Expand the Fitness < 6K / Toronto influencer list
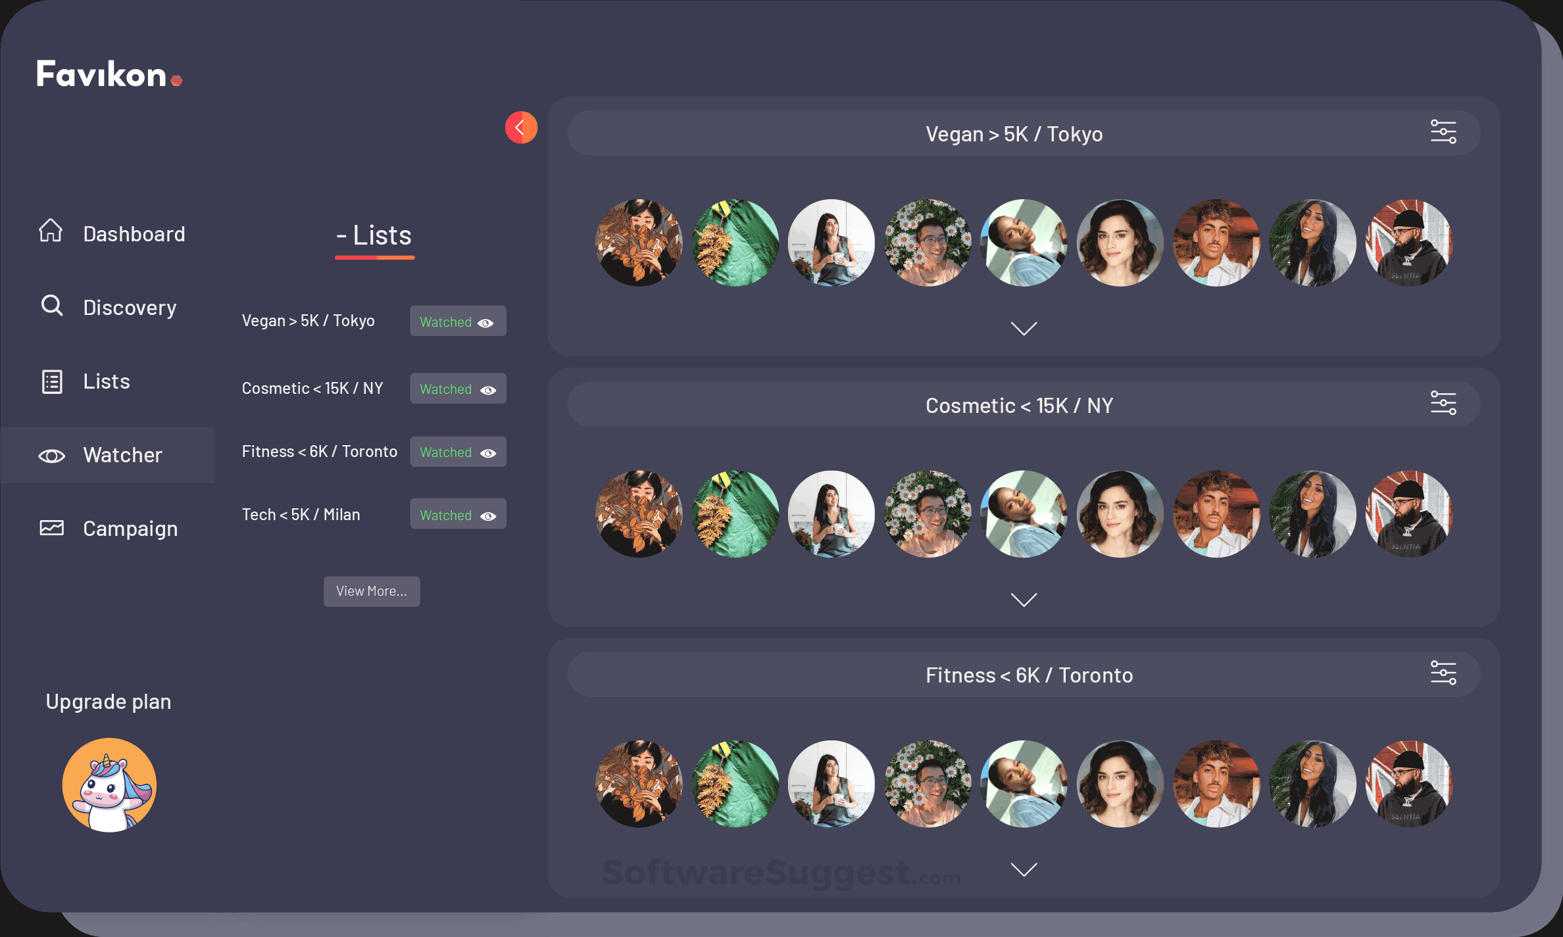Screen dimensions: 1563x937 1024,869
